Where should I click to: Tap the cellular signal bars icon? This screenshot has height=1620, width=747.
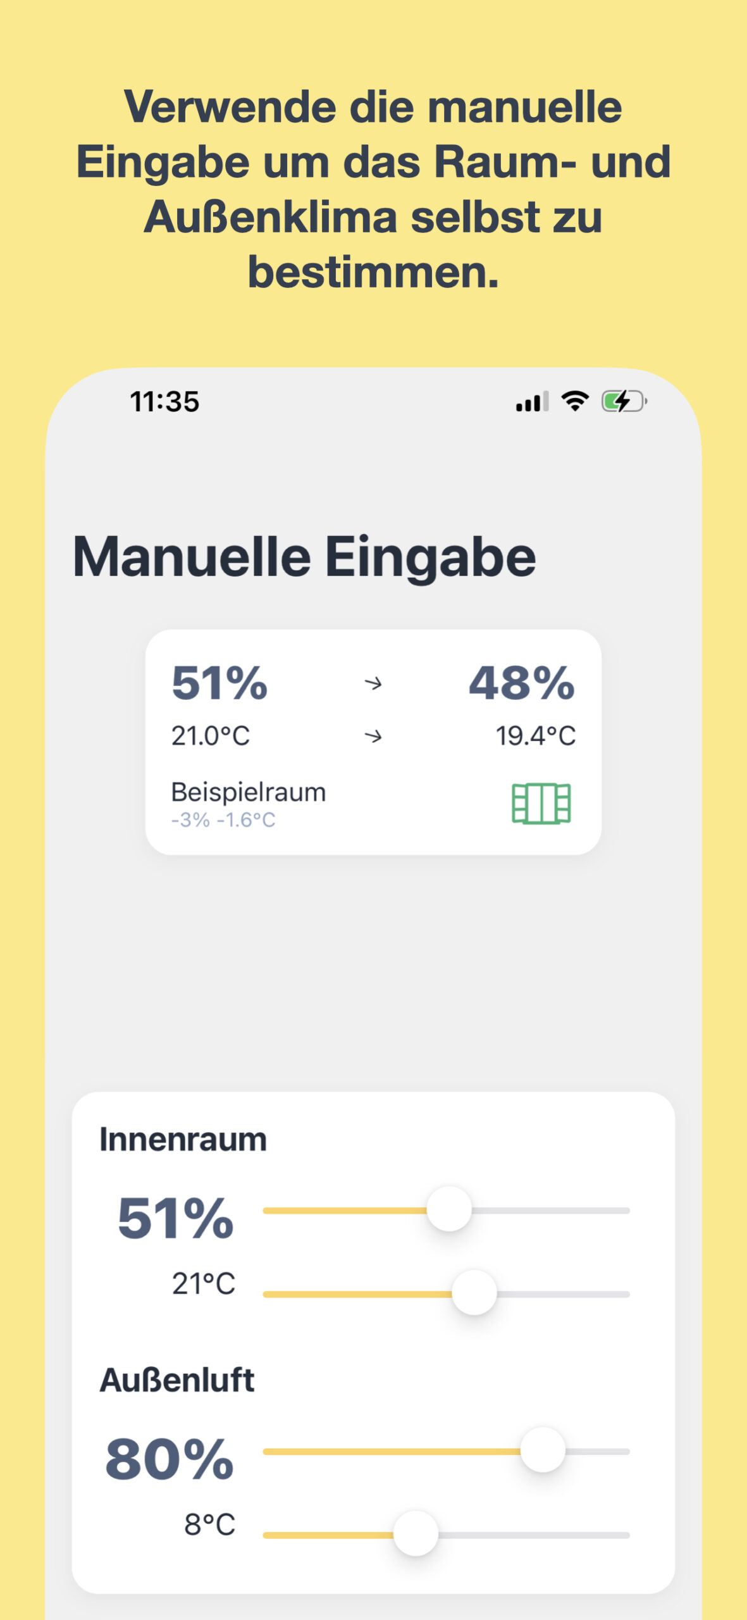pos(531,402)
